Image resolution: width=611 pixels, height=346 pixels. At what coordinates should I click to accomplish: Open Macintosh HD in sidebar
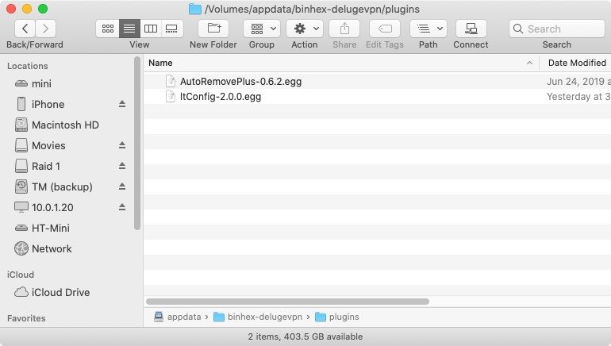coord(65,125)
